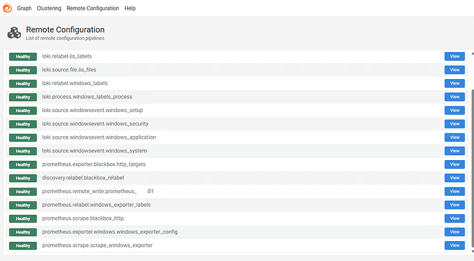Click Healthy badge for loki.relabel.windows_labels
The height and width of the screenshot is (261, 474).
point(23,84)
